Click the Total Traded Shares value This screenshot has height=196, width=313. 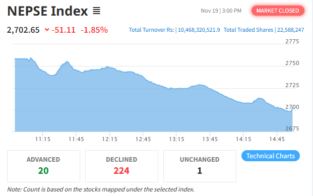(291, 30)
